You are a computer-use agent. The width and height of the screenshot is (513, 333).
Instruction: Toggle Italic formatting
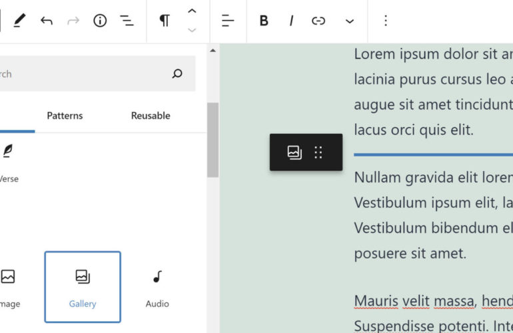[291, 21]
